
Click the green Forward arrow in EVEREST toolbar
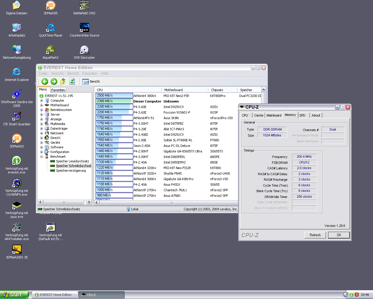point(54,81)
